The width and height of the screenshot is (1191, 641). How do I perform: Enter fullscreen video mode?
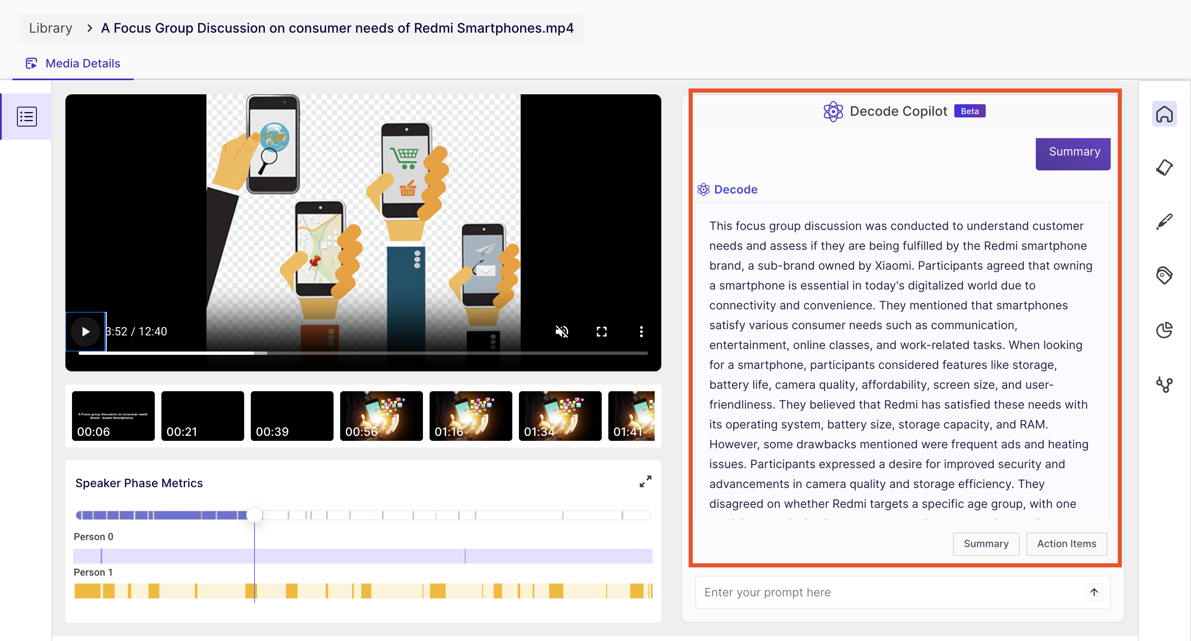click(602, 331)
